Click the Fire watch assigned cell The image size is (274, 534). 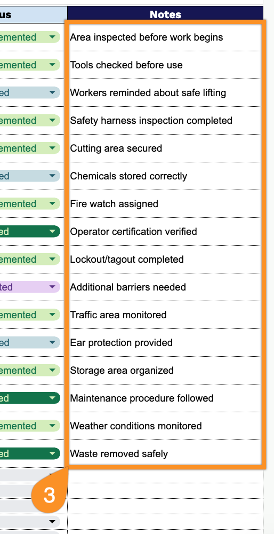(165, 203)
